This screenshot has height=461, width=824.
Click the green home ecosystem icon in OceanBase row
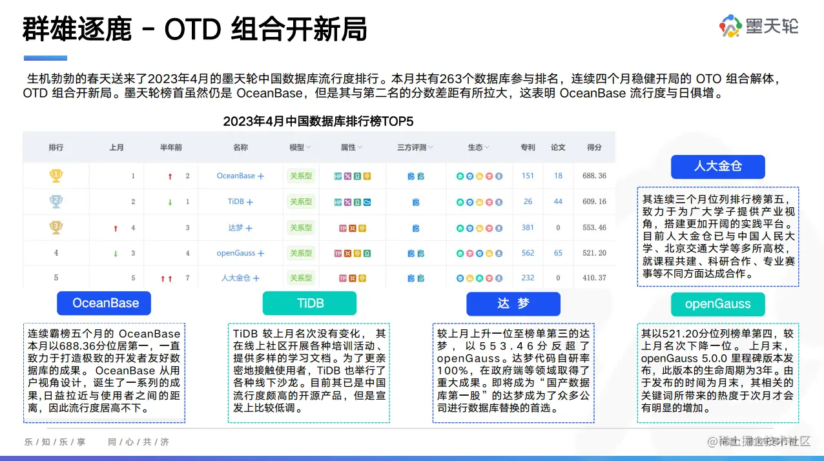pyautogui.click(x=460, y=176)
